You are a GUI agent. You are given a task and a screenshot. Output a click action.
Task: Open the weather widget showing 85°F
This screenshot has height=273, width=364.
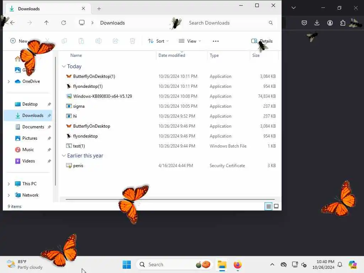pos(25,264)
